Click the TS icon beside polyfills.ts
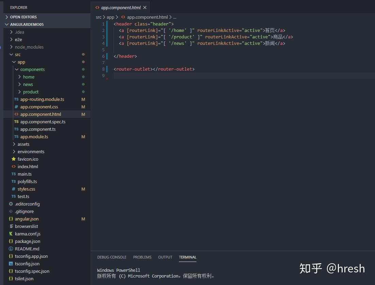Image resolution: width=375 pixels, height=285 pixels. click(x=14, y=181)
